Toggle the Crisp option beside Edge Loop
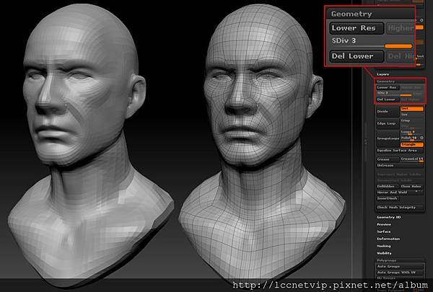Screen dimensions: 433x292 412,120
